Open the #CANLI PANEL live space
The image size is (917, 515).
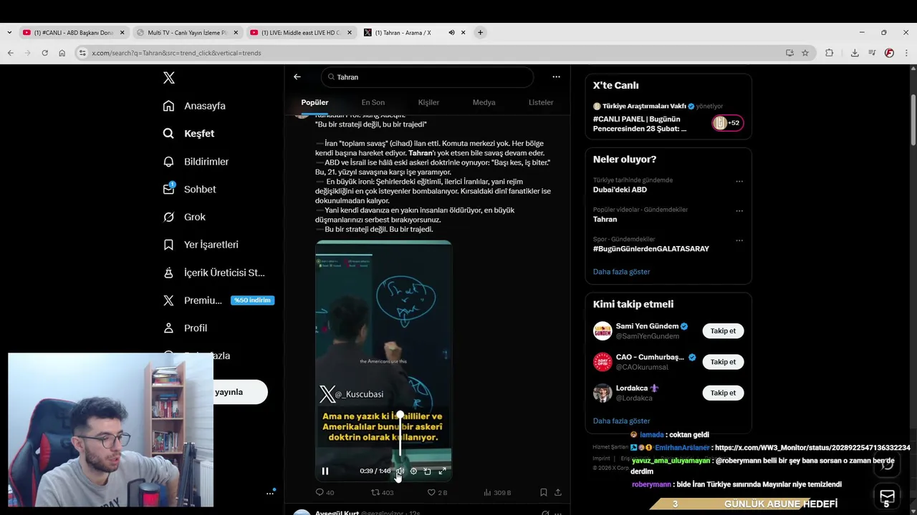coord(640,124)
